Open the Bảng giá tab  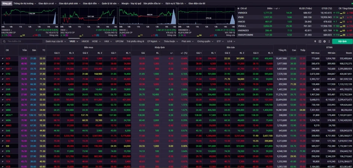[x=6, y=4]
